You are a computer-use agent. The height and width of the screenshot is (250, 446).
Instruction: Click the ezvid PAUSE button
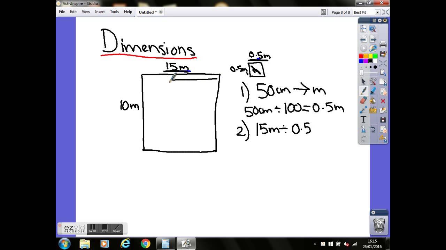(92, 228)
